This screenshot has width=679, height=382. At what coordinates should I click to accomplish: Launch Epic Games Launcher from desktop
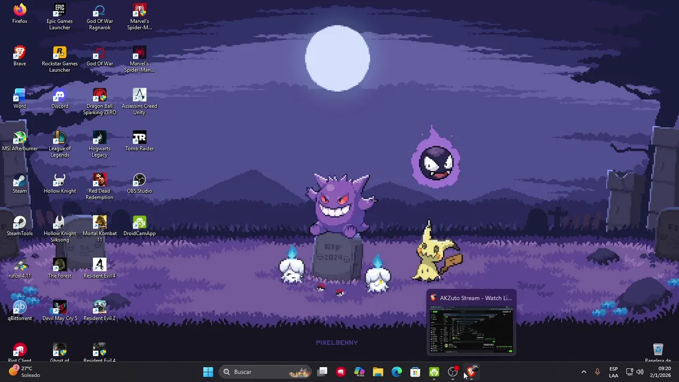(59, 16)
